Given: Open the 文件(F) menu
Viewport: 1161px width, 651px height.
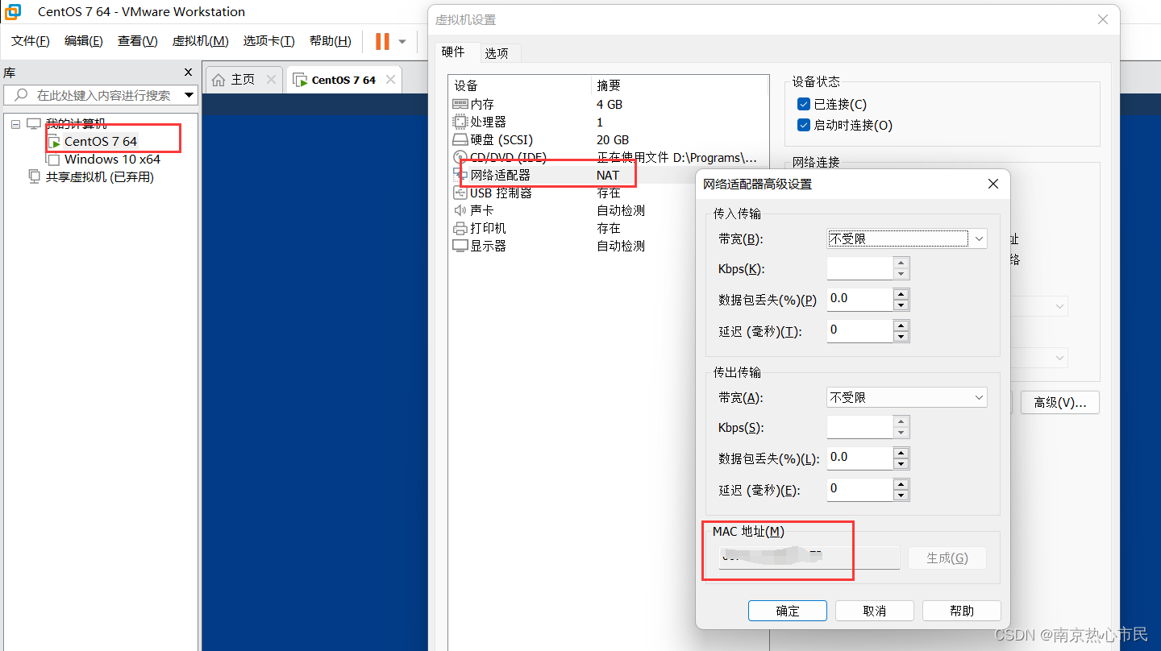Looking at the screenshot, I should click(x=31, y=41).
